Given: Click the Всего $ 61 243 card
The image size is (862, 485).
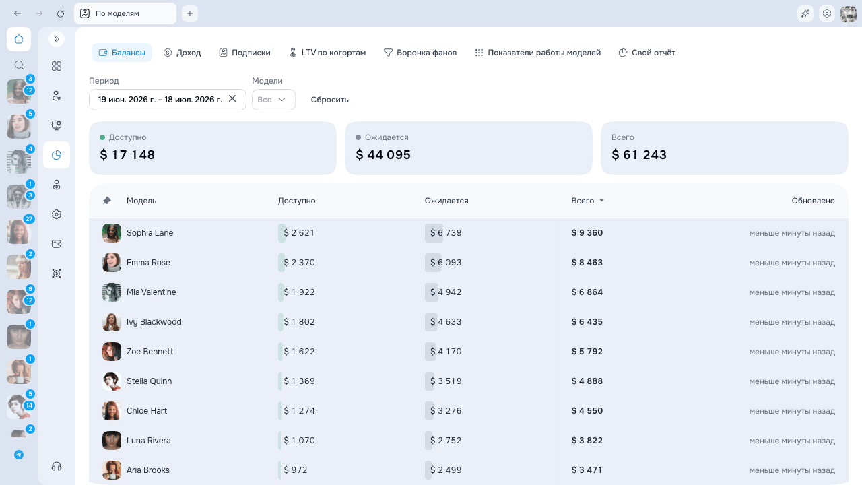Looking at the screenshot, I should (725, 148).
